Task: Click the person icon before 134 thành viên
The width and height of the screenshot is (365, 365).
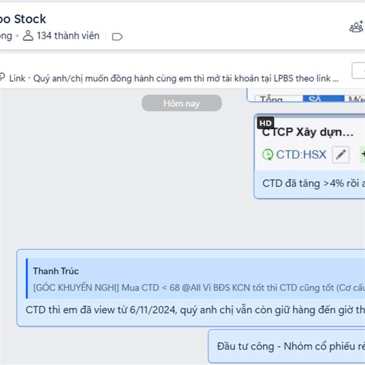Action: pos(28,36)
